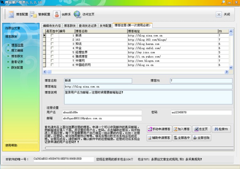The width and height of the screenshot is (240, 169).
Task: Click the blog list's vertical scrollbar down arrow
Action: pyautogui.click(x=231, y=67)
